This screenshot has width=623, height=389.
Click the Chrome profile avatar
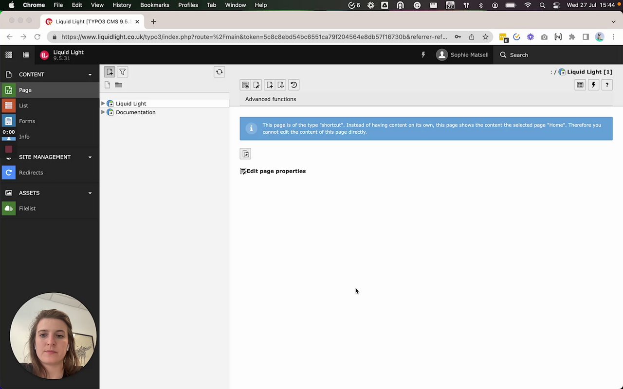pos(600,37)
